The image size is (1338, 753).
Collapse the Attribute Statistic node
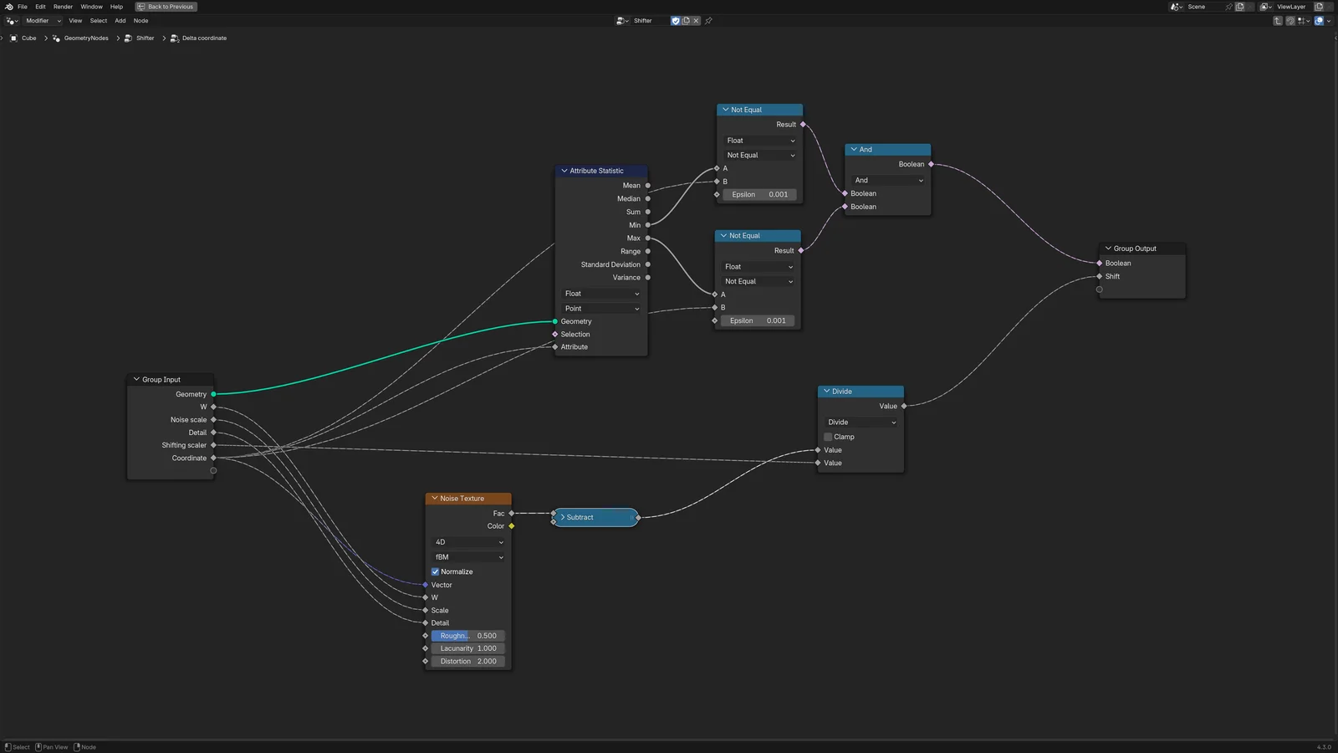564,171
